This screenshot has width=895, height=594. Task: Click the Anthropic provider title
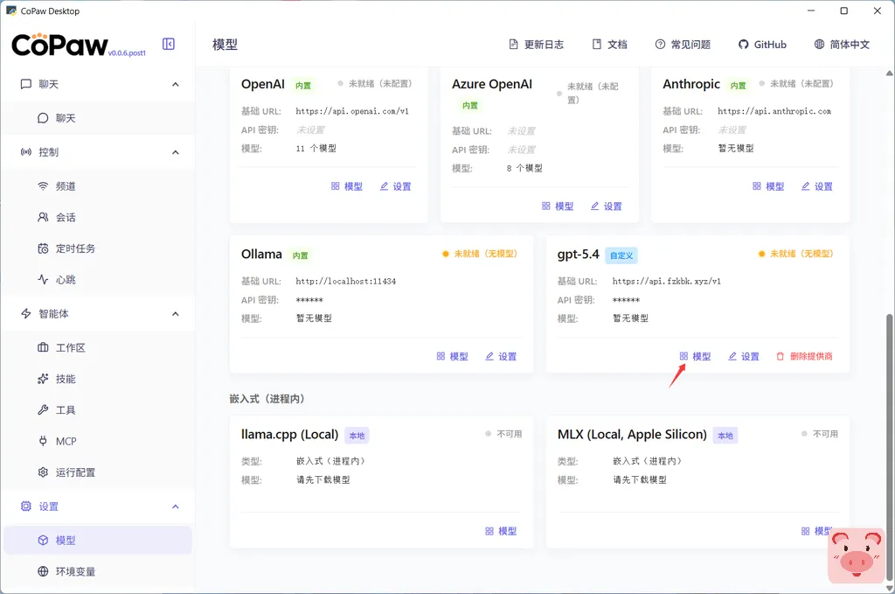point(691,84)
